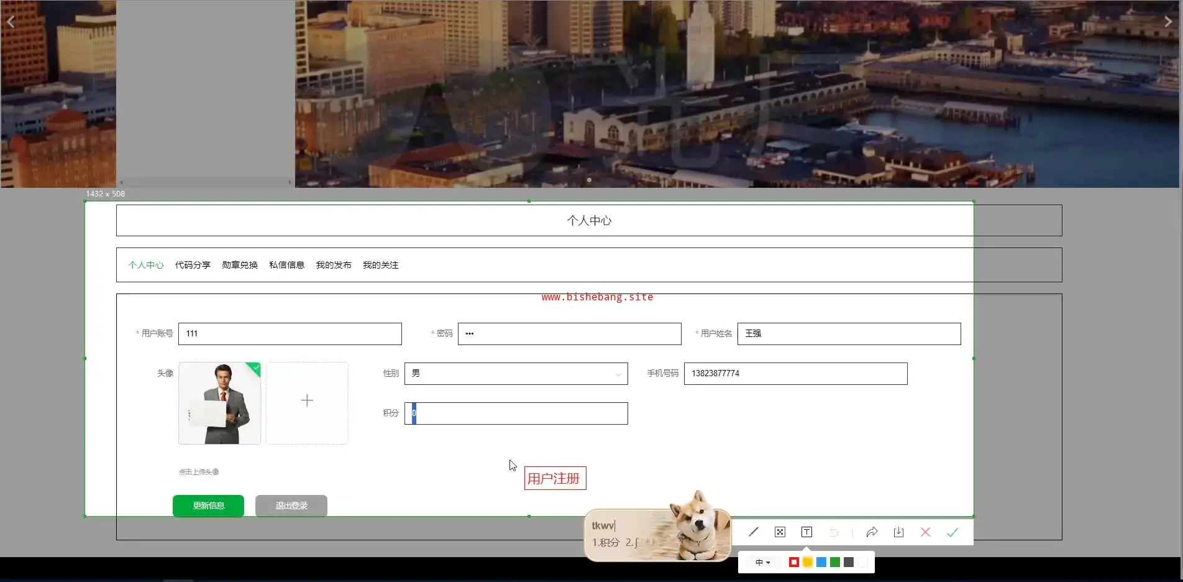Click the 点击上传头像 hint text
The height and width of the screenshot is (582, 1183).
(199, 472)
